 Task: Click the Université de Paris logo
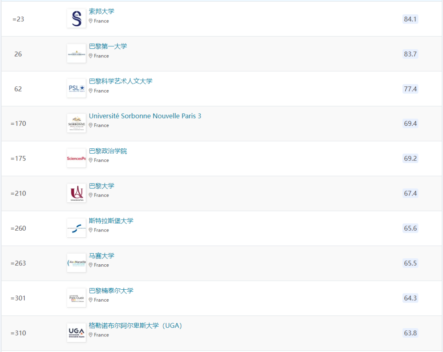(76, 193)
